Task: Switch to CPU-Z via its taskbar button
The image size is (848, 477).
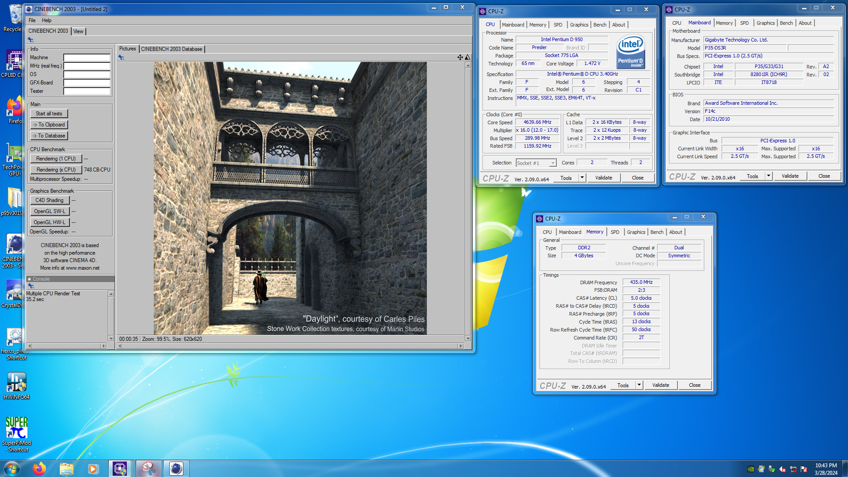Action: click(x=120, y=469)
